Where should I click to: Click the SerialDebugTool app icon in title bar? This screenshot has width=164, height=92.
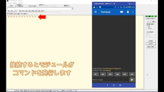pyautogui.click(x=7, y=1)
